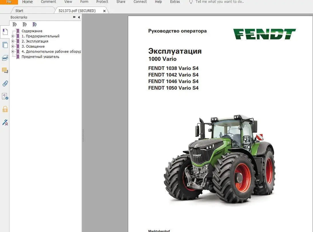Click the add new bookmark icon

(25, 25)
